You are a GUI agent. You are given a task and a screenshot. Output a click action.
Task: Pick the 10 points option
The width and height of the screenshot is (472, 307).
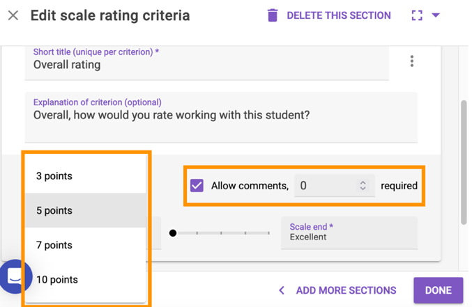pyautogui.click(x=57, y=280)
